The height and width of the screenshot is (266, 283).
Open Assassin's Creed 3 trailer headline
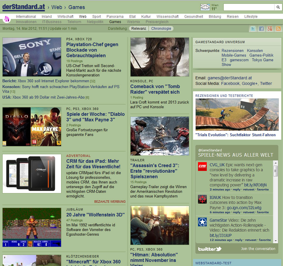coord(155,171)
